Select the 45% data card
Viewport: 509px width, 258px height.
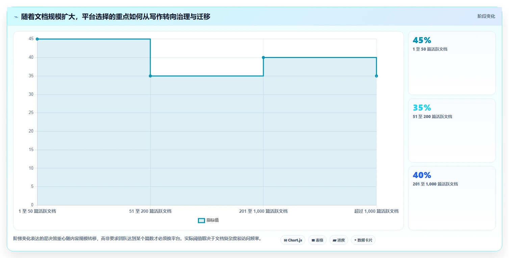[x=452, y=63]
